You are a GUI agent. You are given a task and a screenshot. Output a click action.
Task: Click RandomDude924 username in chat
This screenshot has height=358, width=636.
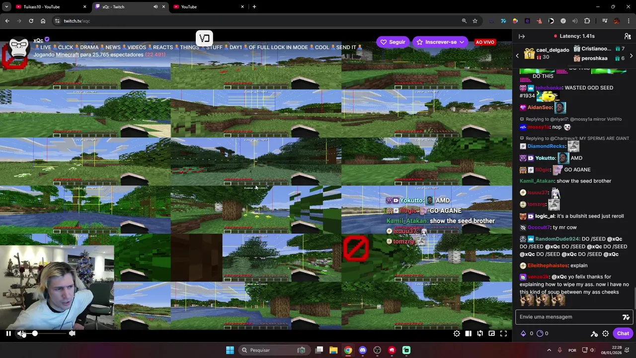click(x=557, y=239)
